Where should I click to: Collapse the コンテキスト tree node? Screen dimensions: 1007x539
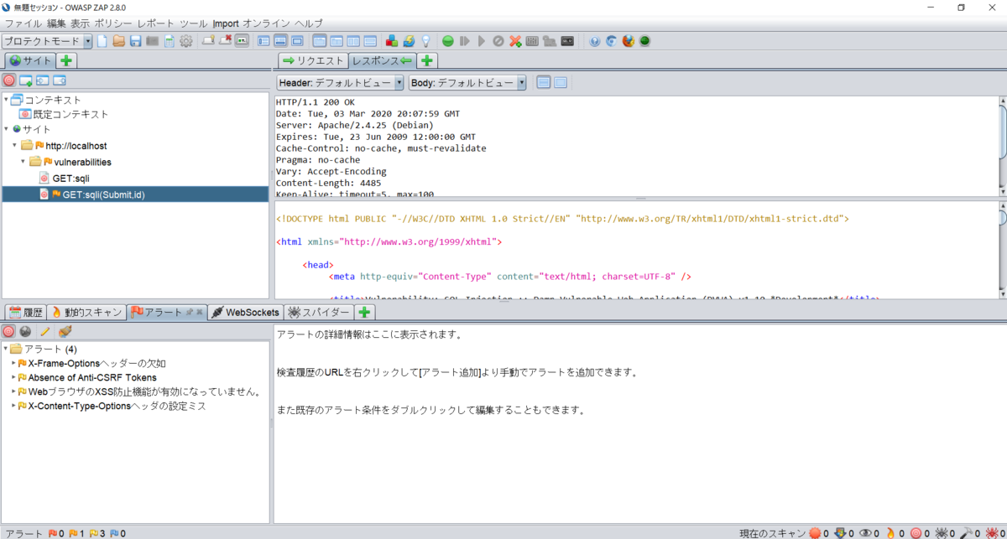pyautogui.click(x=6, y=100)
